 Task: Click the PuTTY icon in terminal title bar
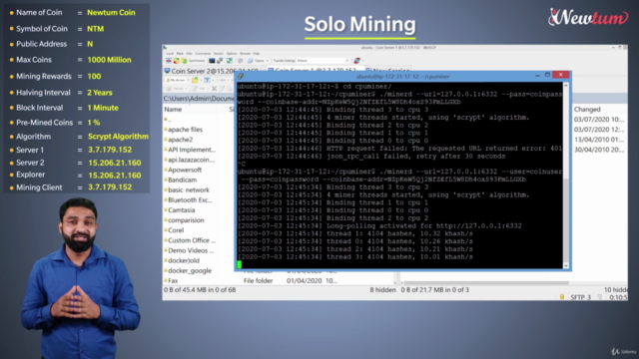point(241,76)
